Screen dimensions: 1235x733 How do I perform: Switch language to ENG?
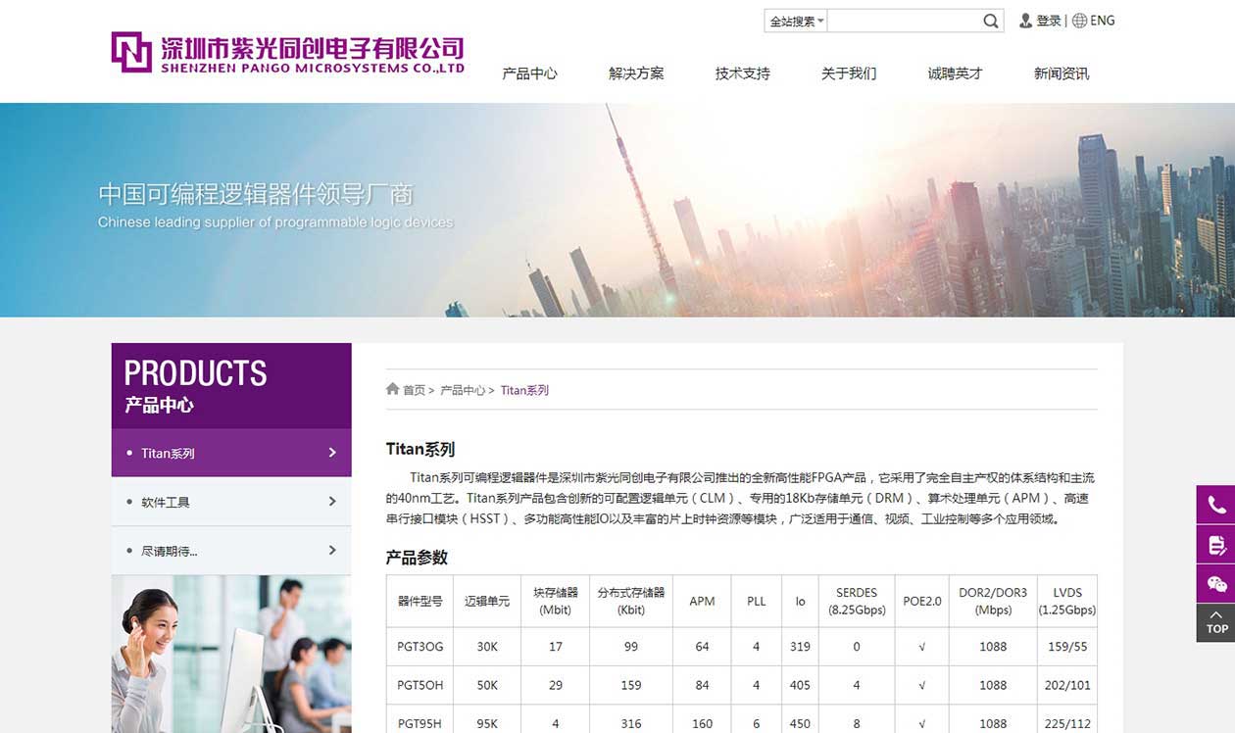pyautogui.click(x=1103, y=21)
